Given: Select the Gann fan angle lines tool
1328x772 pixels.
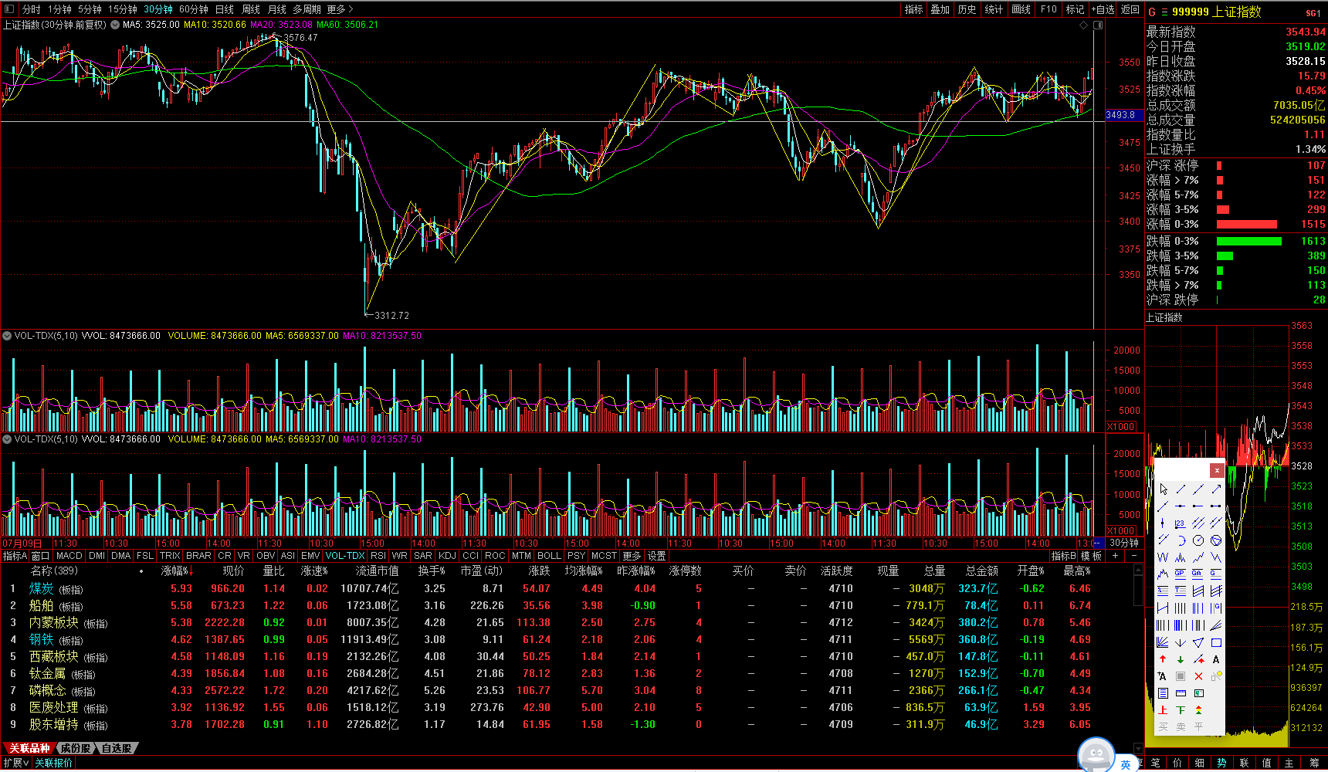Looking at the screenshot, I should (1163, 642).
